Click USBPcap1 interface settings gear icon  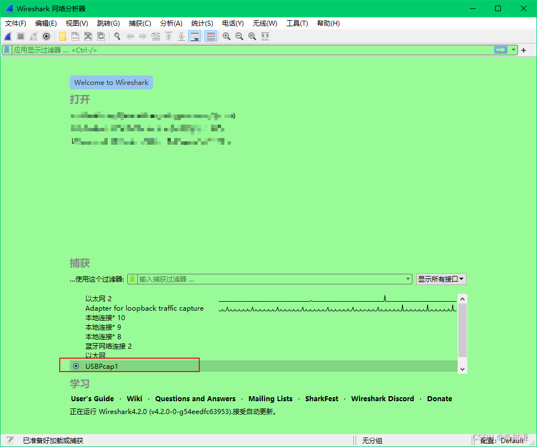coord(76,366)
